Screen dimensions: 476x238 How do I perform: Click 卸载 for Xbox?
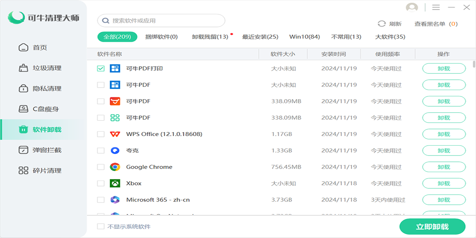point(444,183)
